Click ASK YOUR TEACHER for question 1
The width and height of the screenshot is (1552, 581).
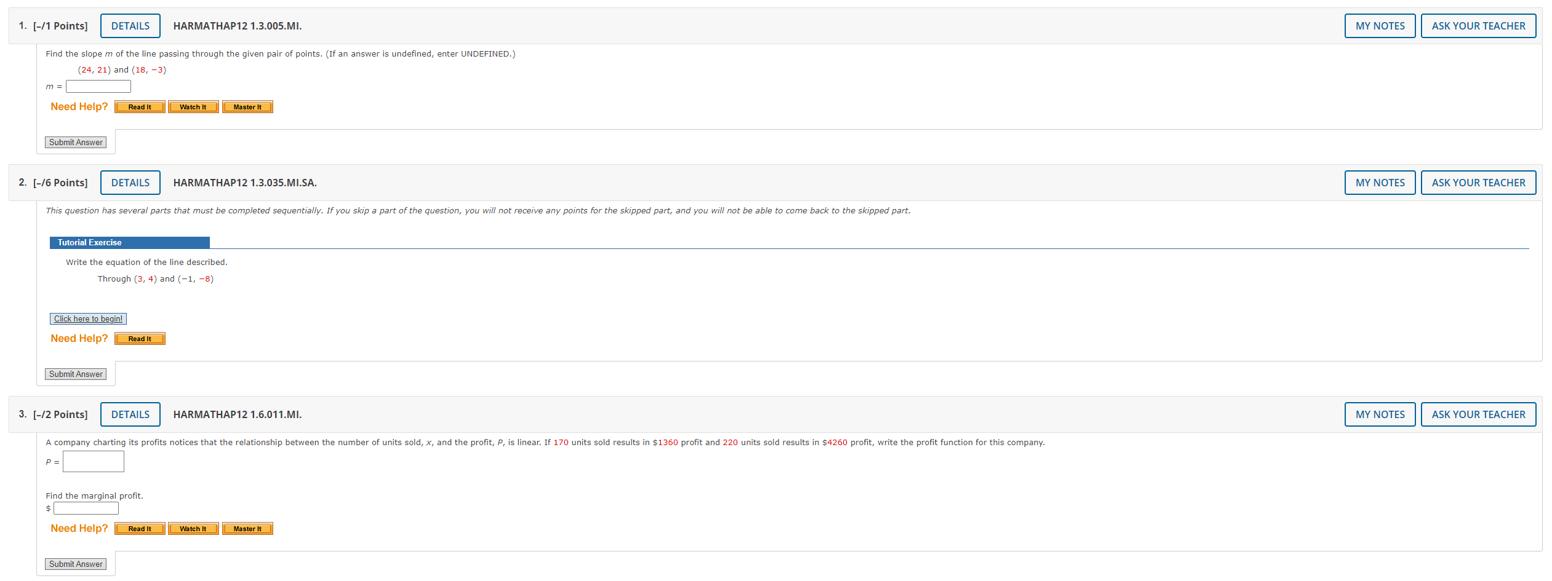pos(1478,26)
